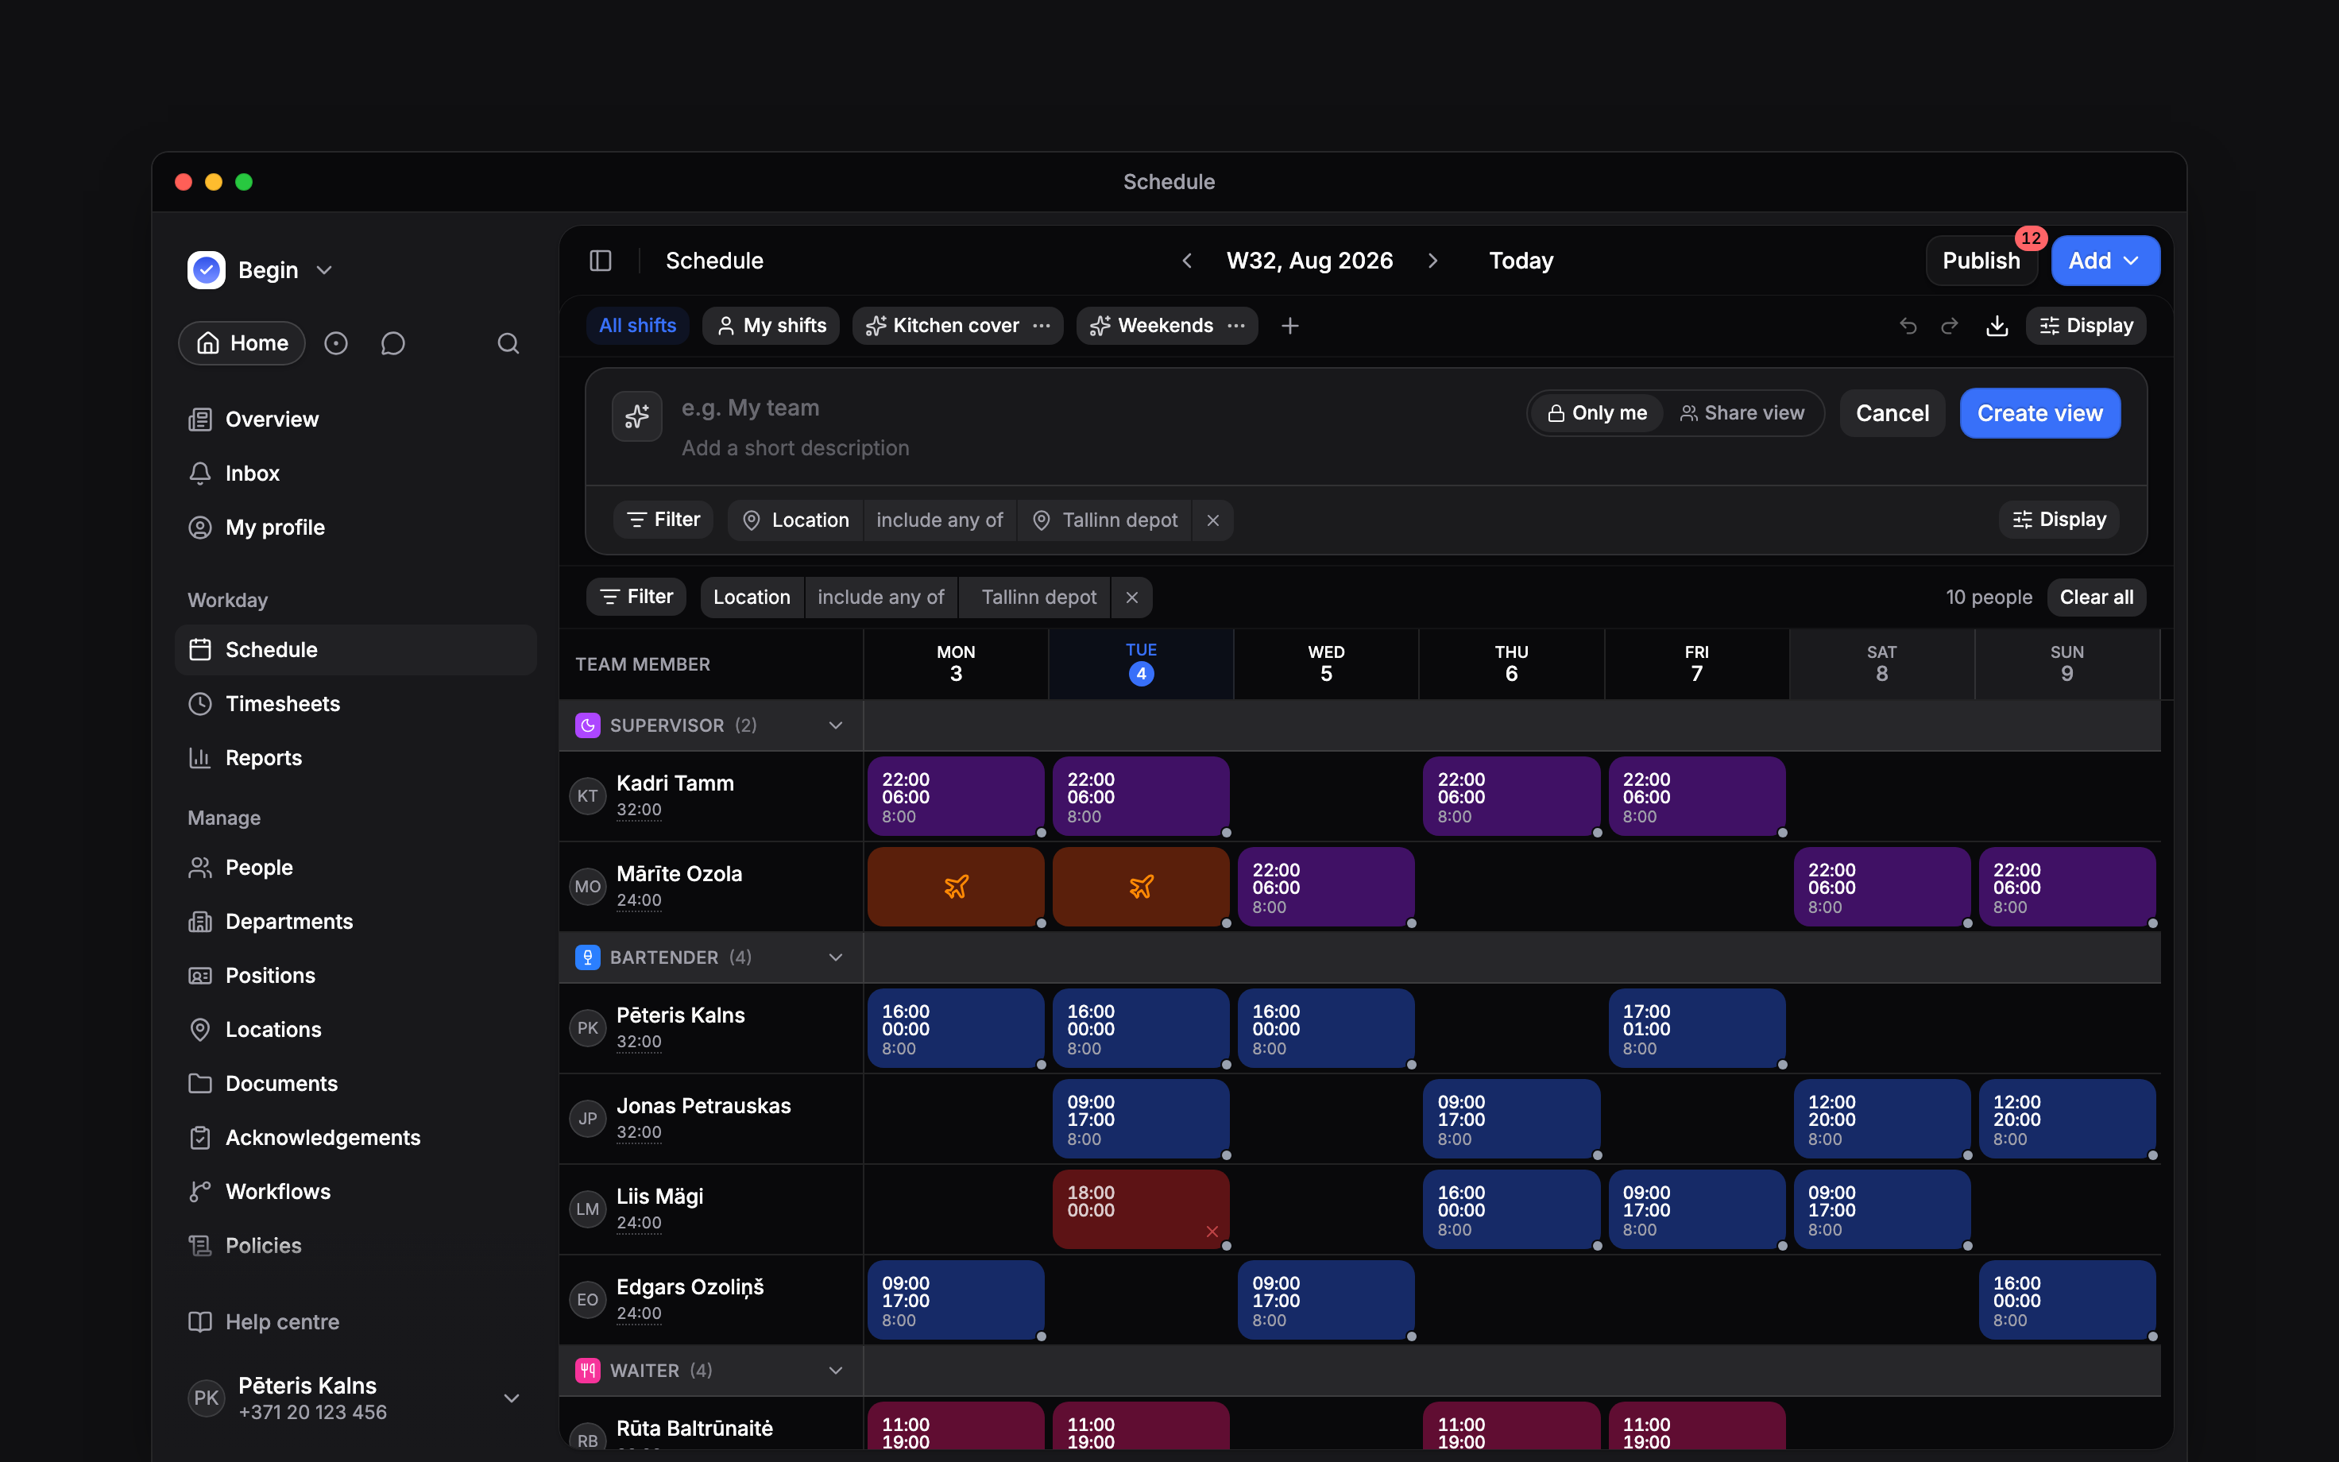Screen dimensions: 2339x1462
Task: Add a new view with plus icon
Action: pyautogui.click(x=1289, y=326)
